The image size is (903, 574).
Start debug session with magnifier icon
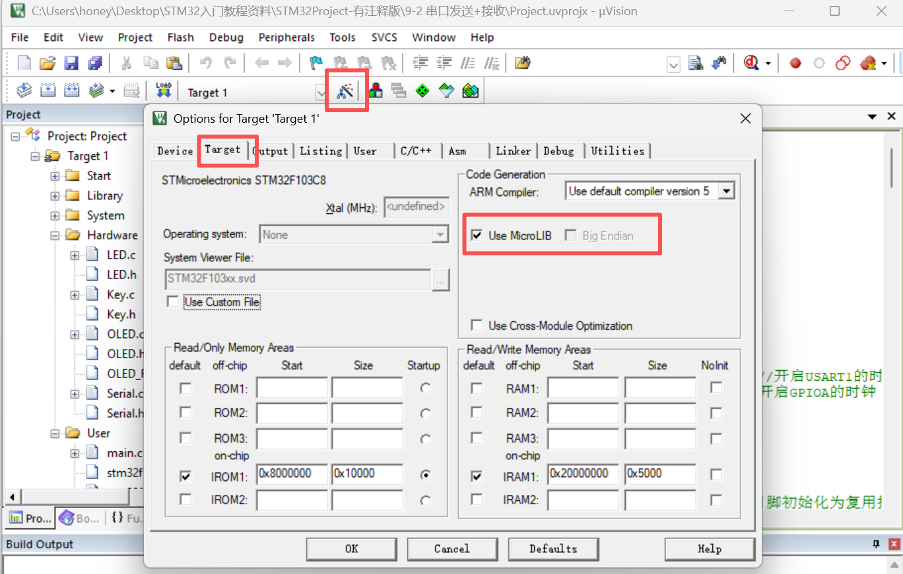coord(752,63)
